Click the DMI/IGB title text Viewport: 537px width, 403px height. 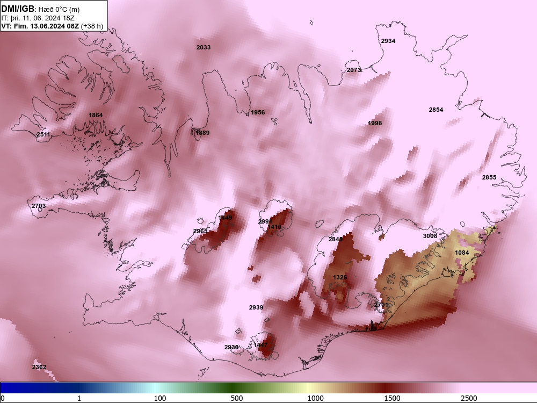[18, 9]
